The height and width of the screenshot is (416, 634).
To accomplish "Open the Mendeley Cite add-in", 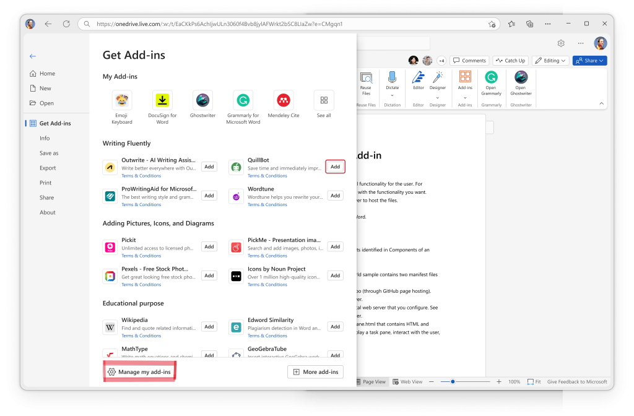I will 284,100.
